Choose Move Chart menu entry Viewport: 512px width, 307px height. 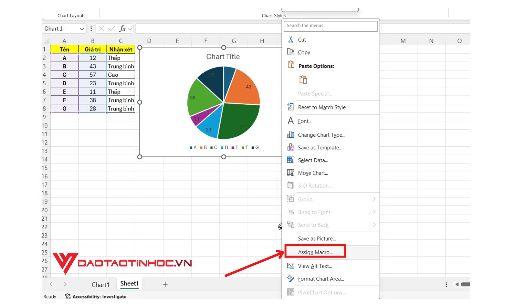pyautogui.click(x=313, y=173)
